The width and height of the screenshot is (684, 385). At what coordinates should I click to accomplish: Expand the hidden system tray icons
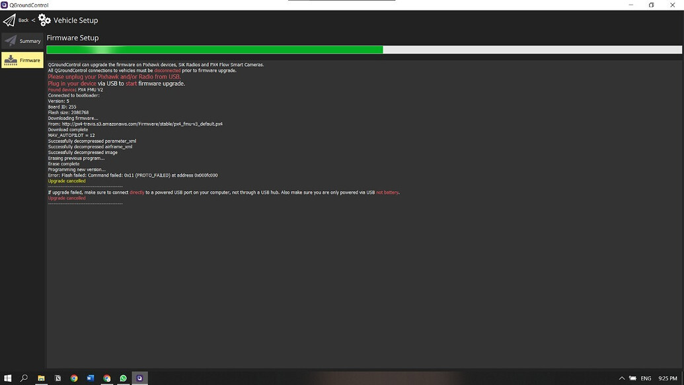point(622,378)
